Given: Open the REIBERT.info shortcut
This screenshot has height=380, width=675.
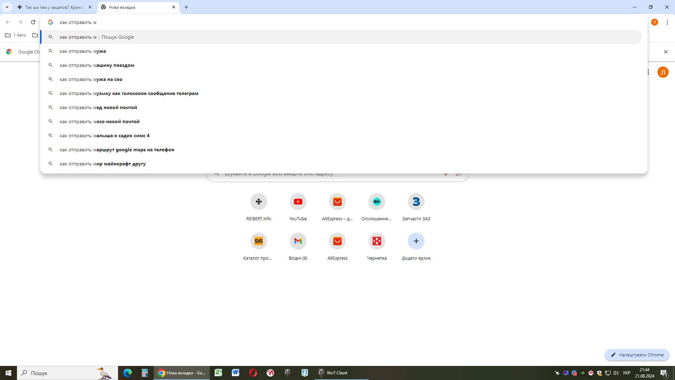Looking at the screenshot, I should (258, 202).
